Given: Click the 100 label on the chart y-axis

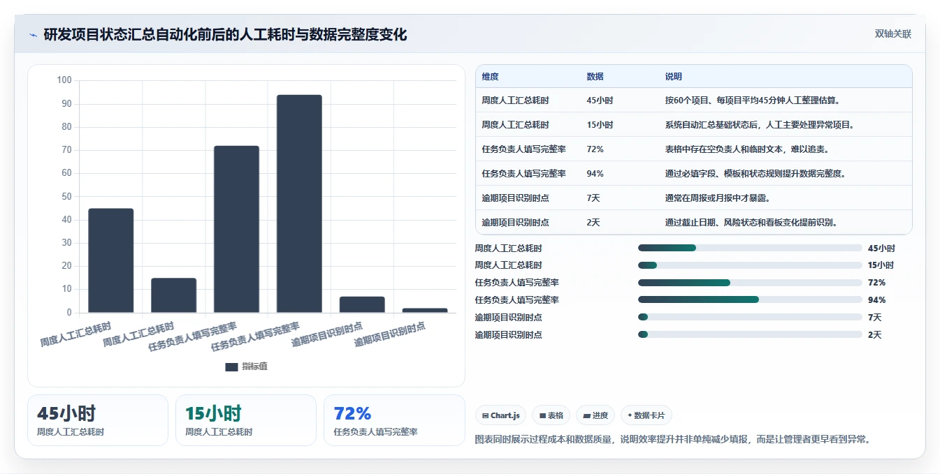Looking at the screenshot, I should coord(64,80).
